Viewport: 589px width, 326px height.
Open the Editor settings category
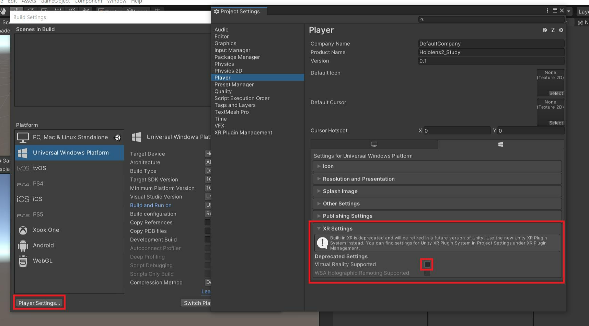(x=257, y=36)
